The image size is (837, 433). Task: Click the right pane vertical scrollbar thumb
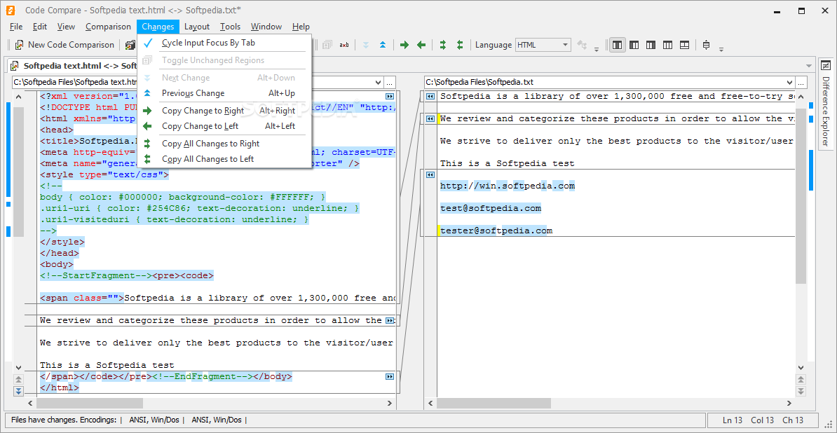[x=801, y=195]
